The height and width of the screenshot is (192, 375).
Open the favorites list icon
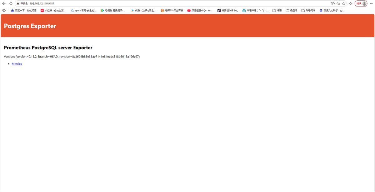(x=351, y=3)
